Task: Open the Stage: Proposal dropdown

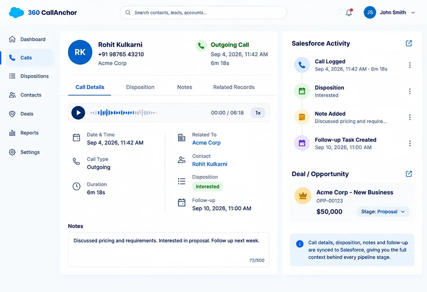Action: tap(383, 211)
